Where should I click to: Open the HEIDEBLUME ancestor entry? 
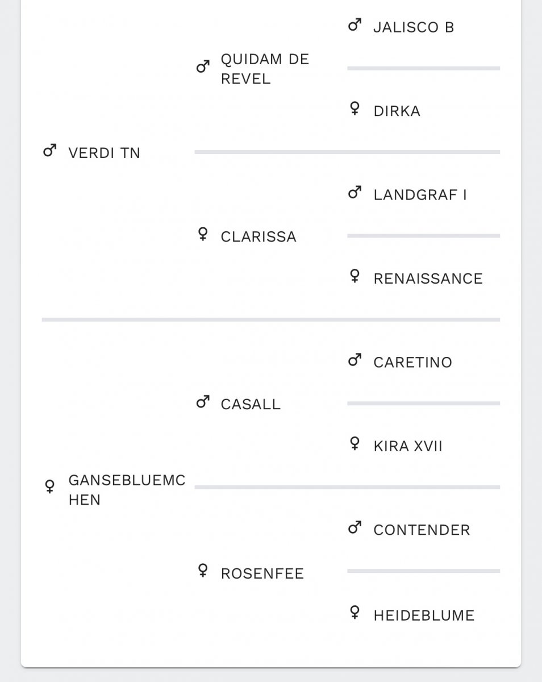(424, 615)
